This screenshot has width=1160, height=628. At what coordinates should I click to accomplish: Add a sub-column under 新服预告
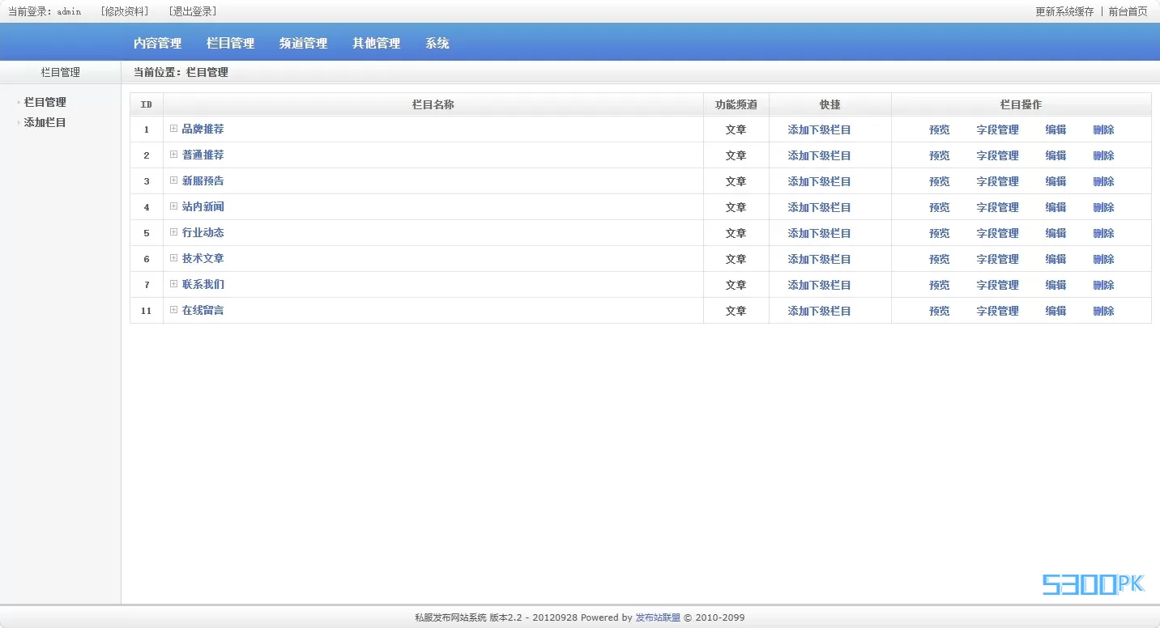coord(819,181)
